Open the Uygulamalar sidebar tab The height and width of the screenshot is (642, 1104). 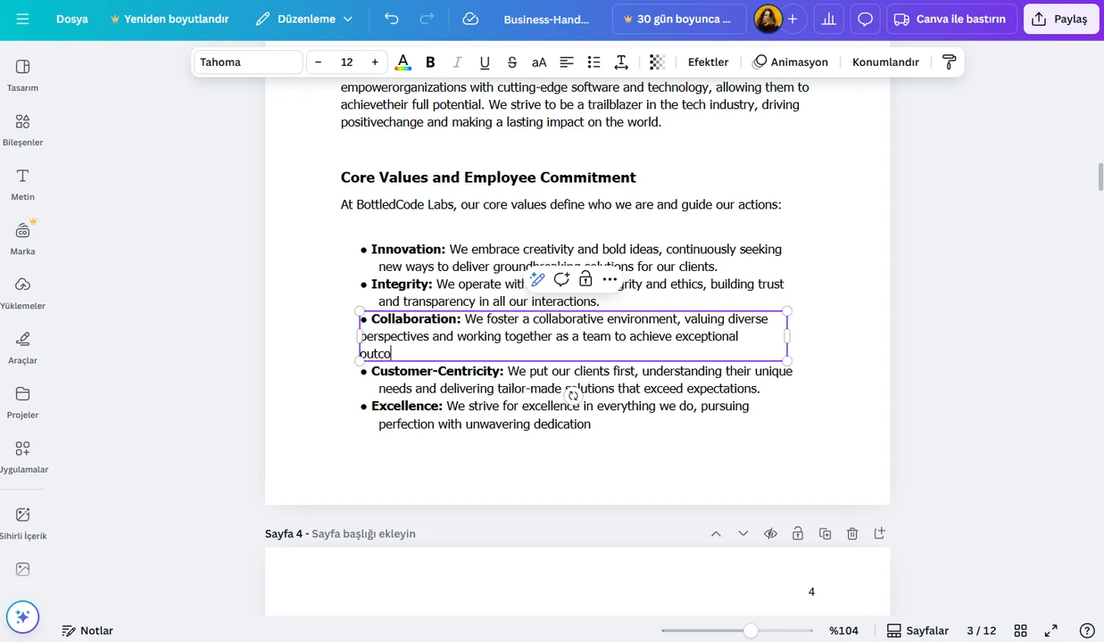tap(22, 456)
